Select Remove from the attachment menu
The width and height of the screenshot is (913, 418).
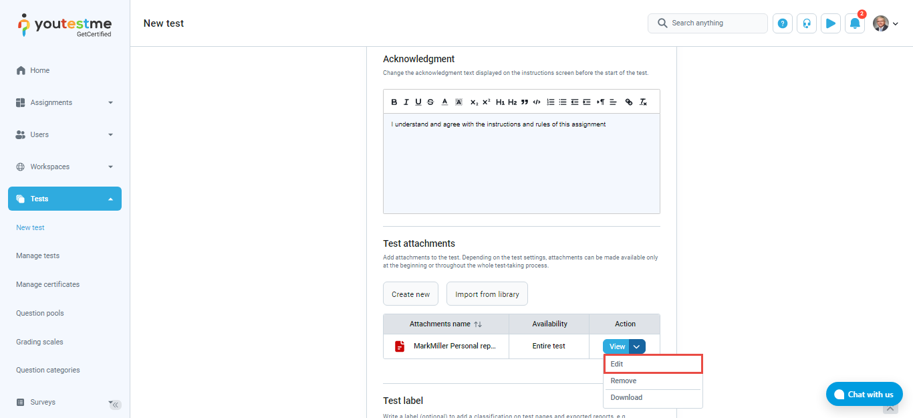point(653,381)
